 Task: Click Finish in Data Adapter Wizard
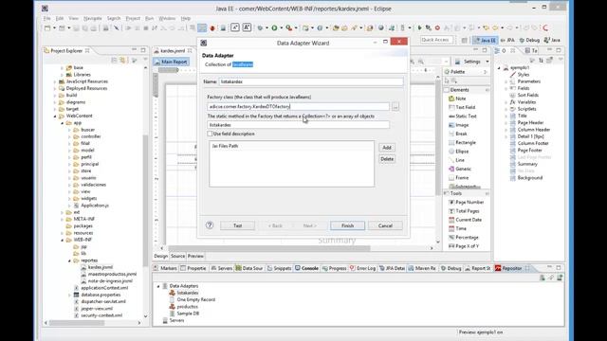pos(347,225)
